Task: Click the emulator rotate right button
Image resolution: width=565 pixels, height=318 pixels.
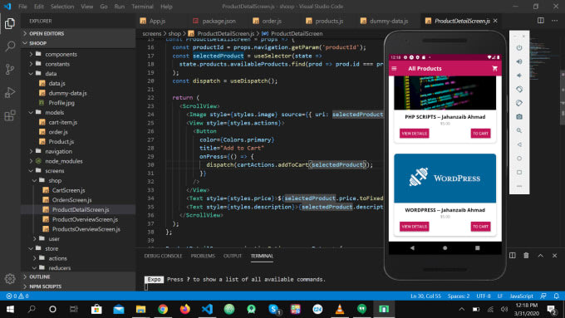Action: [519, 103]
